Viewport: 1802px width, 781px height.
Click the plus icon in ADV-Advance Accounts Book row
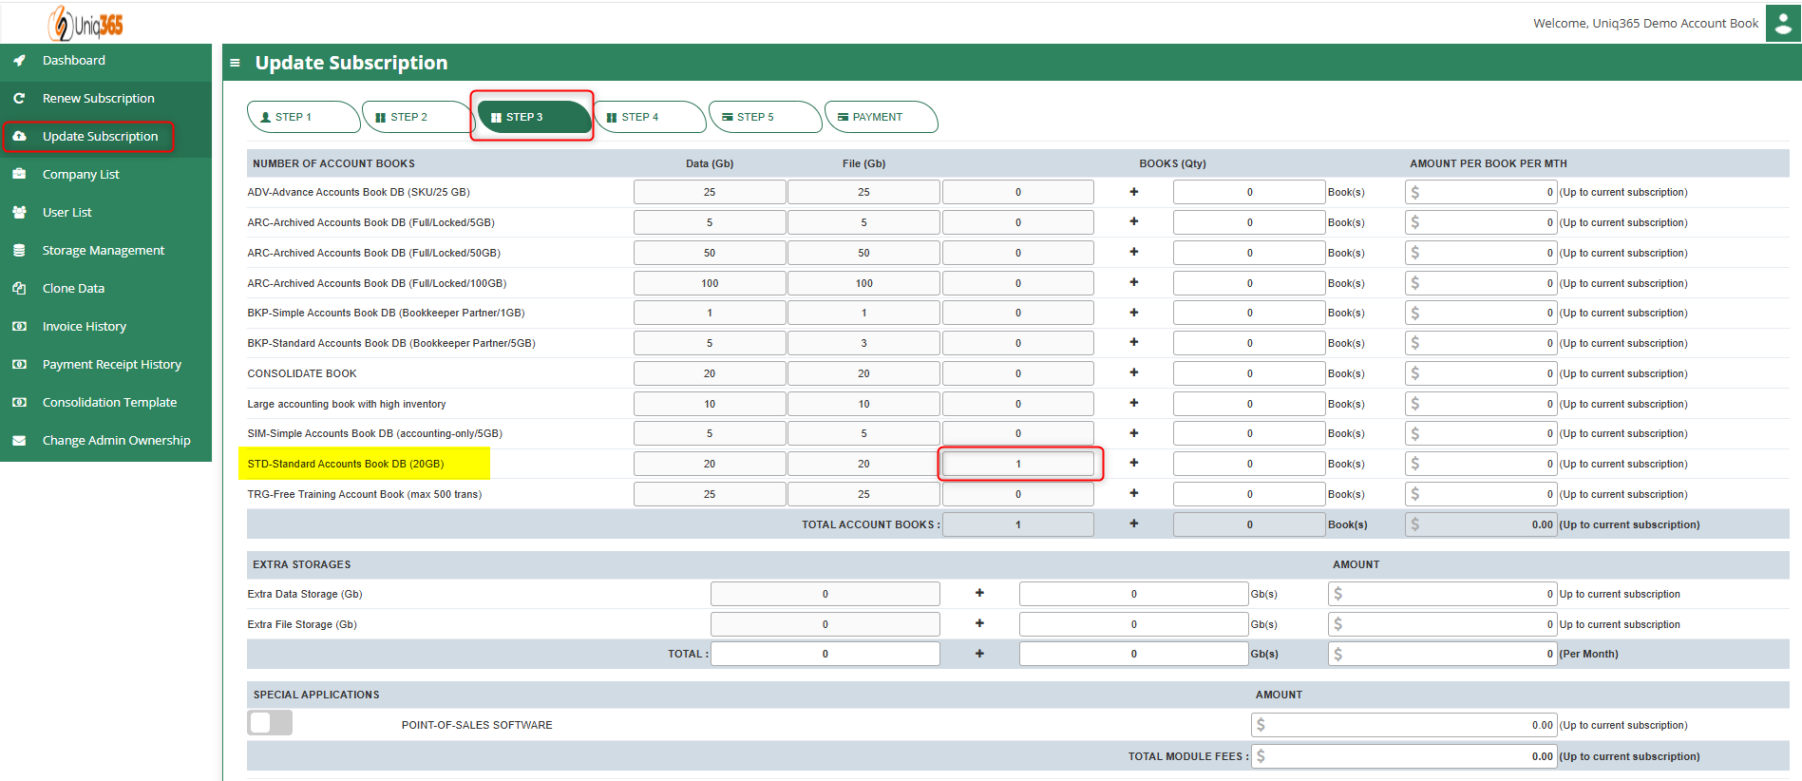pos(1133,192)
